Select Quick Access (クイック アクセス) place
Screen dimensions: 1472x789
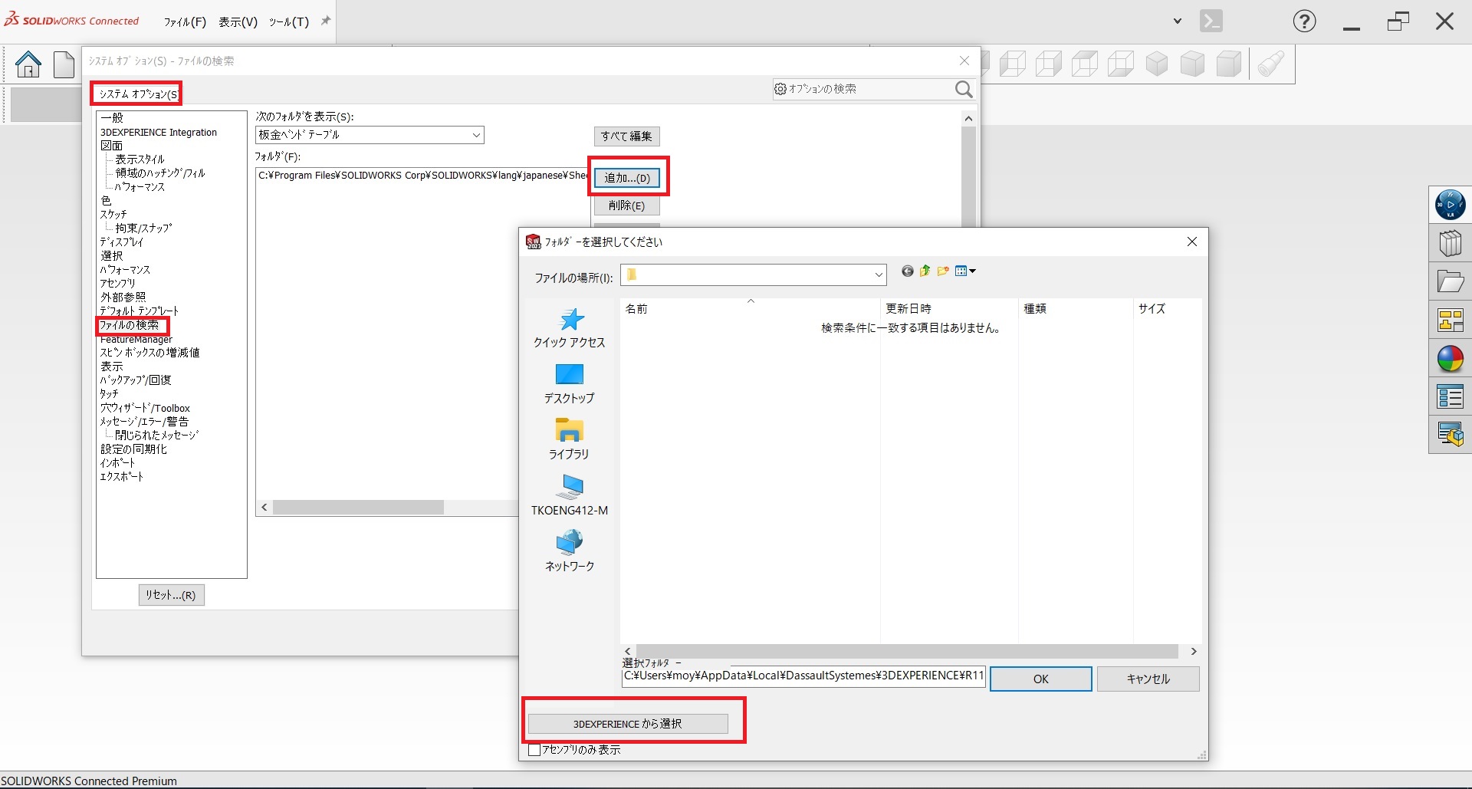tap(569, 328)
